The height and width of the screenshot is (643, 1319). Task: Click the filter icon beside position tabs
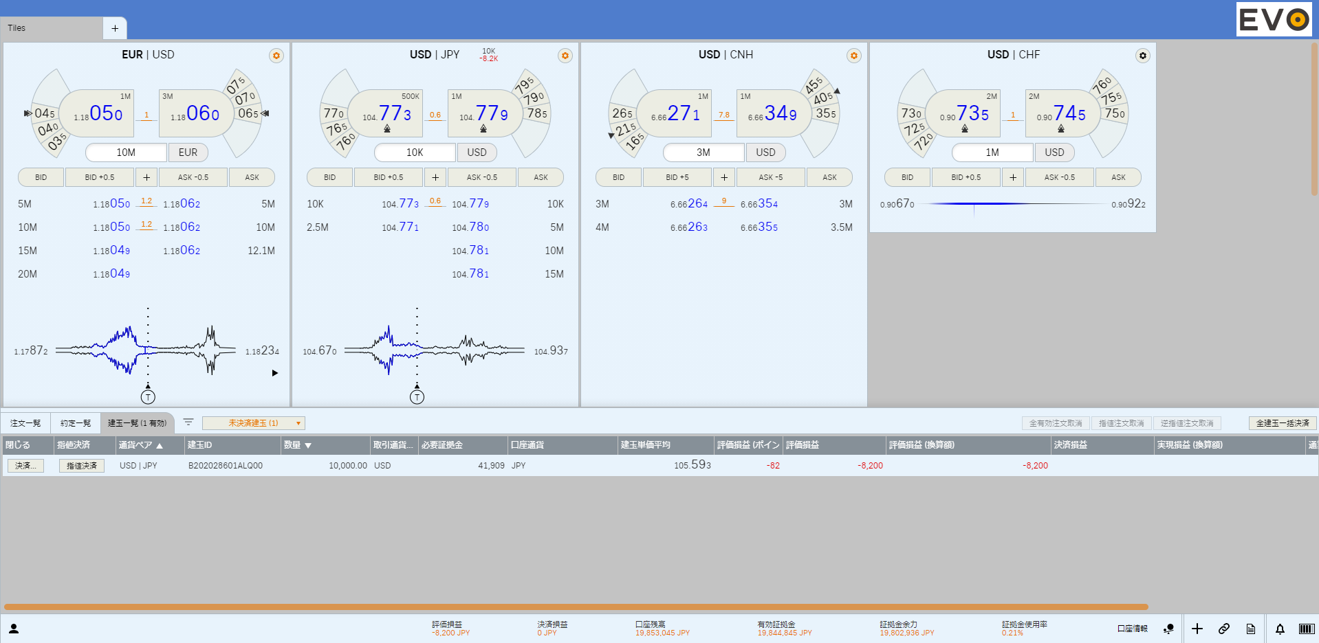188,422
